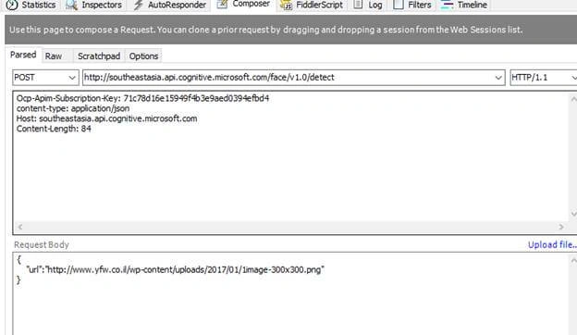
Task: Click the Content-Length: 84 header line
Action: pyautogui.click(x=54, y=129)
